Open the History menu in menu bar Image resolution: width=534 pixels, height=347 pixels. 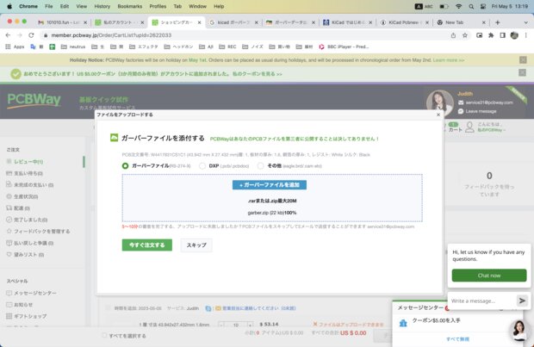(102, 6)
